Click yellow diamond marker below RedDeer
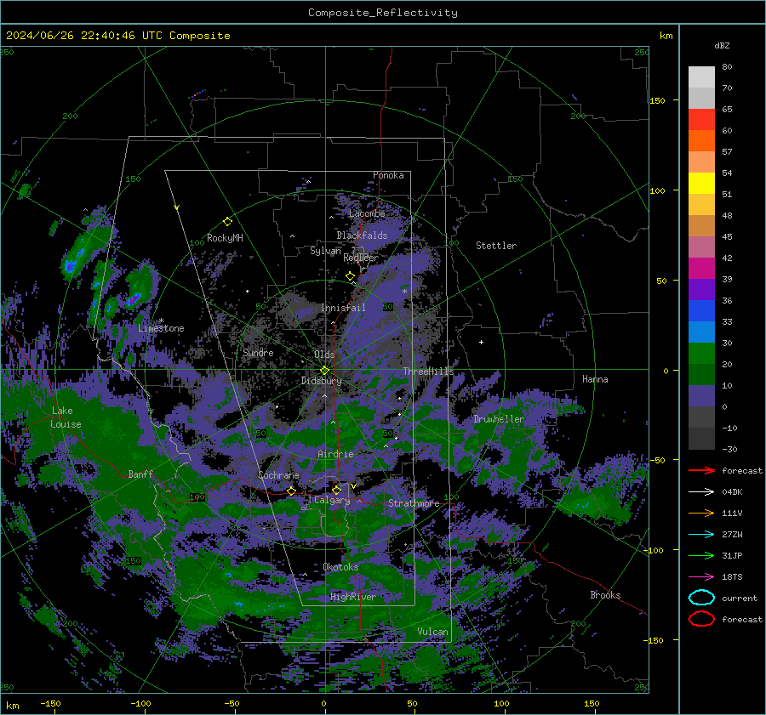Screen dimensions: 766x715 [x=350, y=276]
